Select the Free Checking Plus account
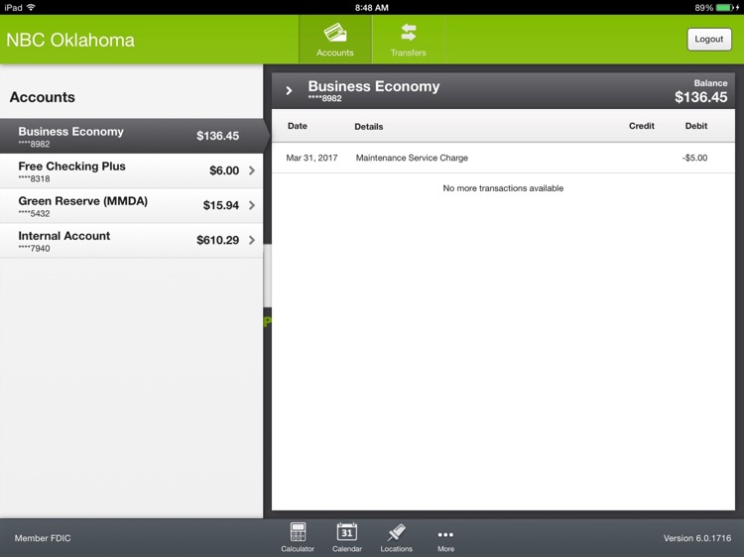Image resolution: width=744 pixels, height=557 pixels. (x=131, y=170)
